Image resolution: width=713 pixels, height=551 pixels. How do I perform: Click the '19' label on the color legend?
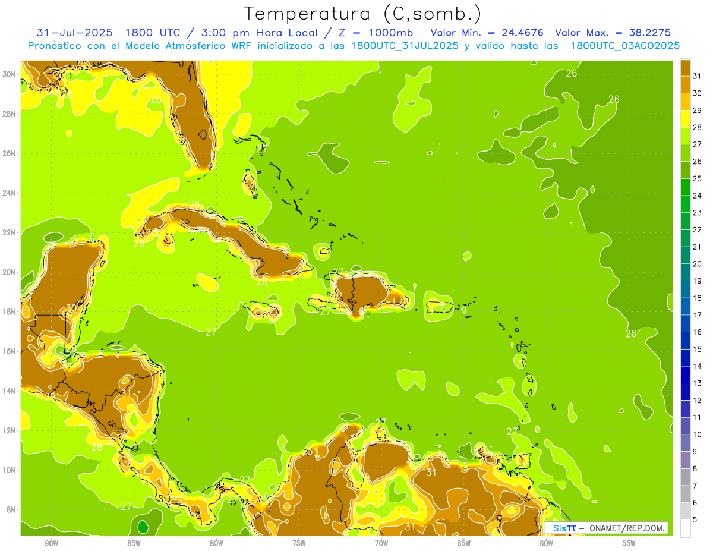point(698,281)
